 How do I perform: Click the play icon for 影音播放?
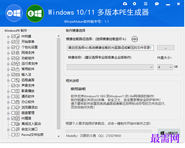[18, 91]
